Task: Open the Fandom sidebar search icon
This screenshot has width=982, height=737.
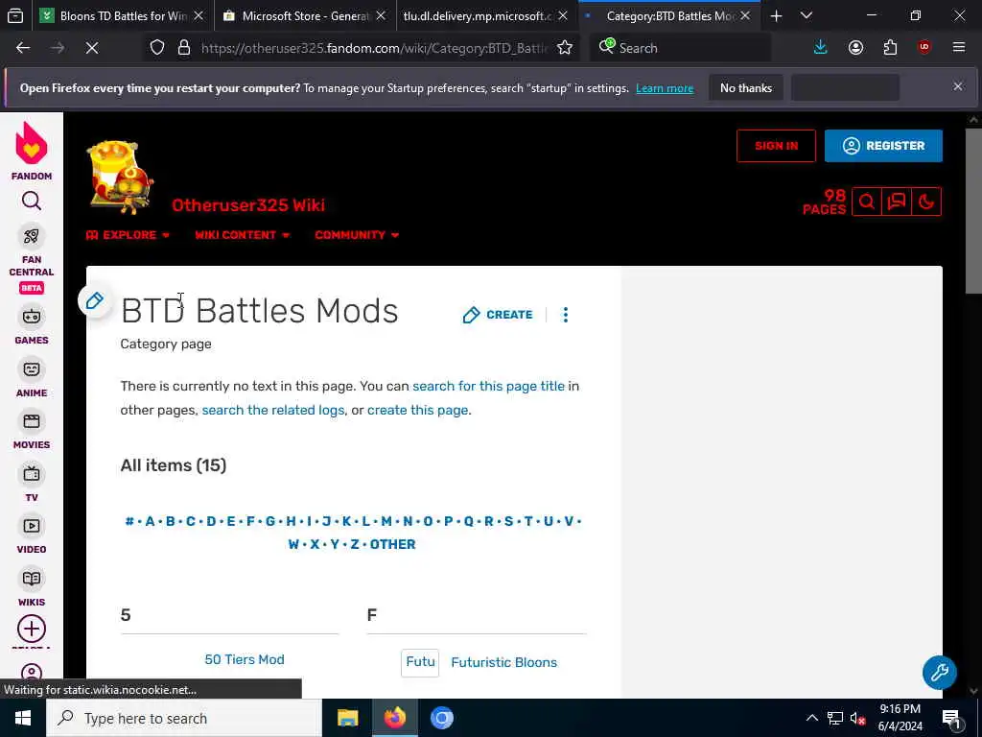Action: pos(32,201)
